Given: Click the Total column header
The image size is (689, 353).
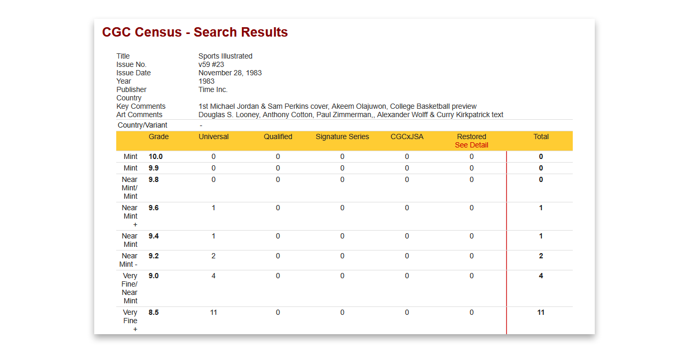Looking at the screenshot, I should click(x=541, y=136).
